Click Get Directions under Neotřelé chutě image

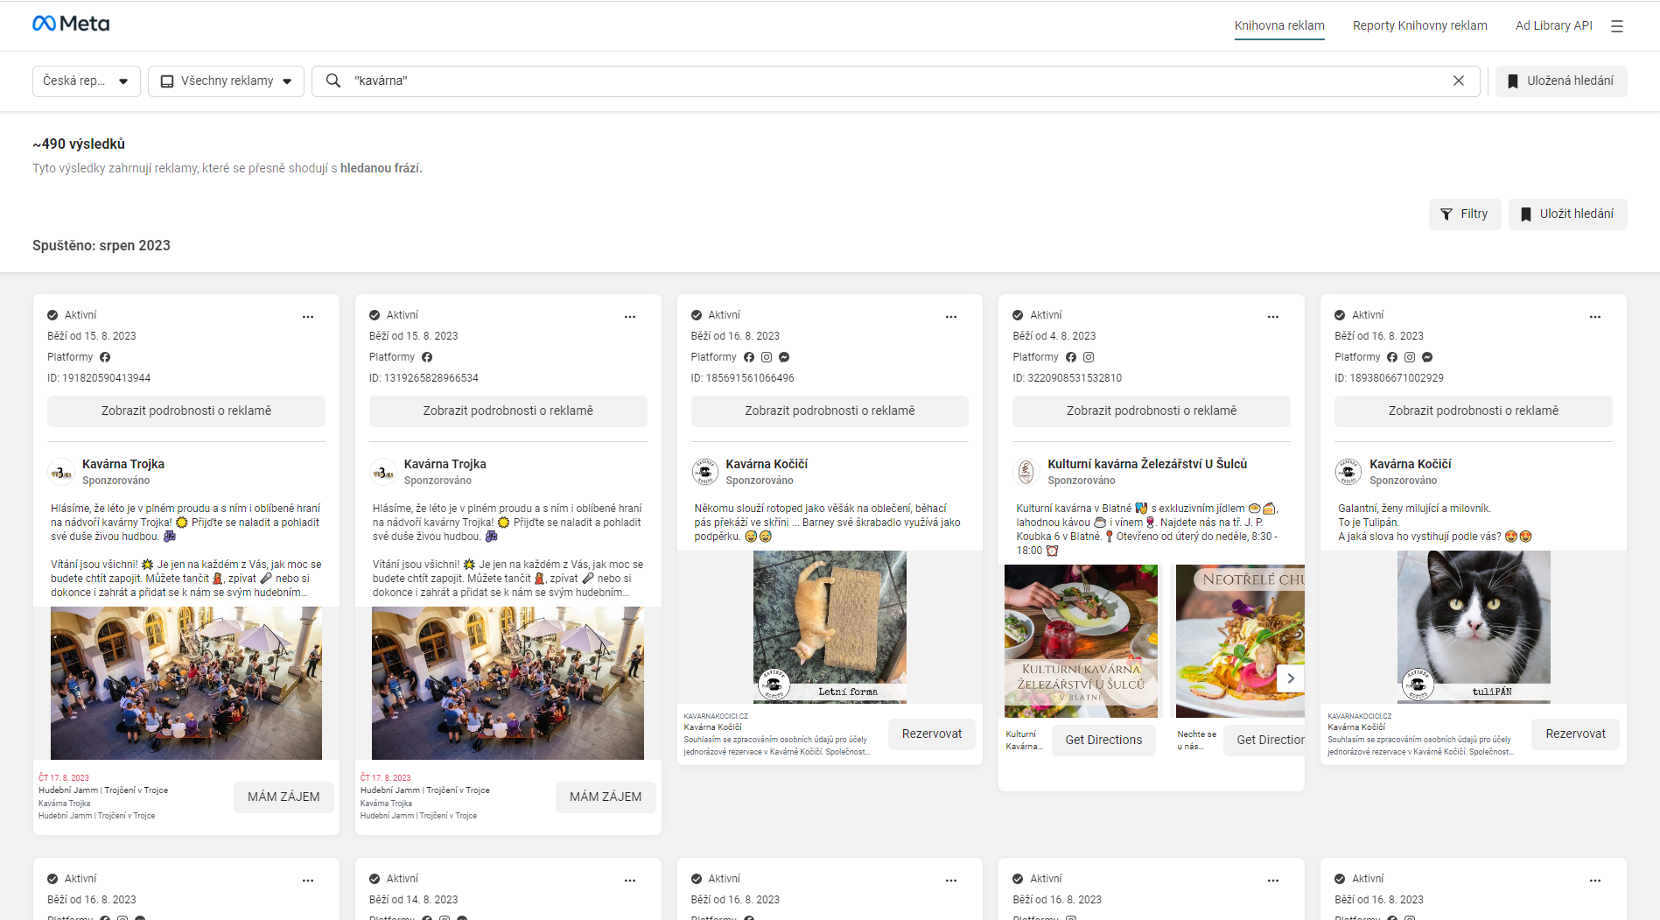[1264, 741]
